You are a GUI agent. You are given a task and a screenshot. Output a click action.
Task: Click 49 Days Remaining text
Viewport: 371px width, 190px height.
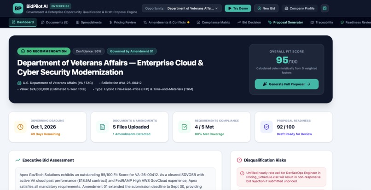(x=46, y=134)
